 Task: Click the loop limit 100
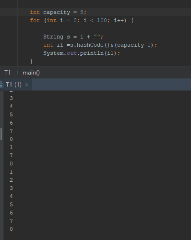tap(102, 21)
